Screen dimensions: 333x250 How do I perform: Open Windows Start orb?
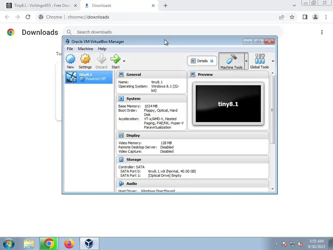tap(9, 243)
